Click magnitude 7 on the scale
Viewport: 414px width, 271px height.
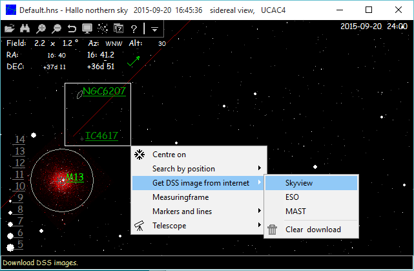click(x=20, y=221)
